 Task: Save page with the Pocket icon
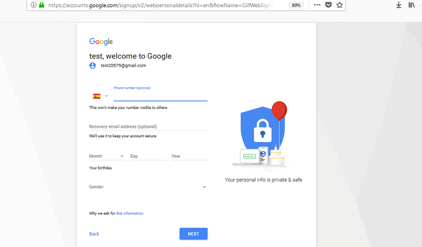click(329, 5)
